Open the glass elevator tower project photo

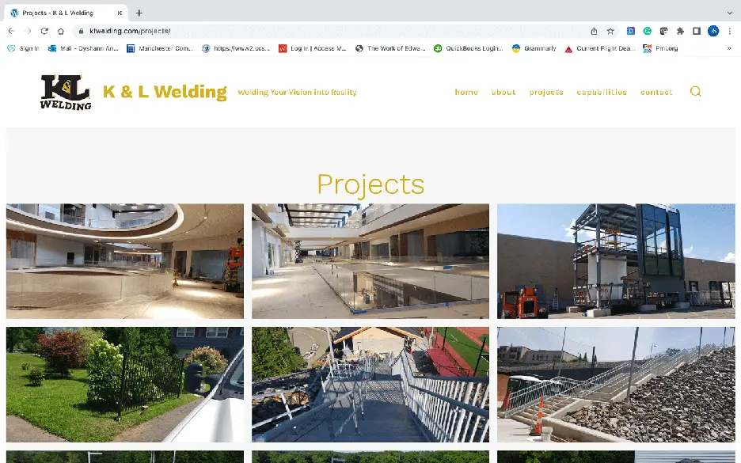(616, 261)
